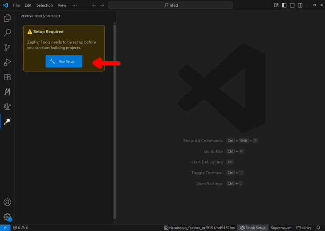Viewport: 325px width, 231px height.
Task: Open the Accounts menu icon
Action: (7, 202)
